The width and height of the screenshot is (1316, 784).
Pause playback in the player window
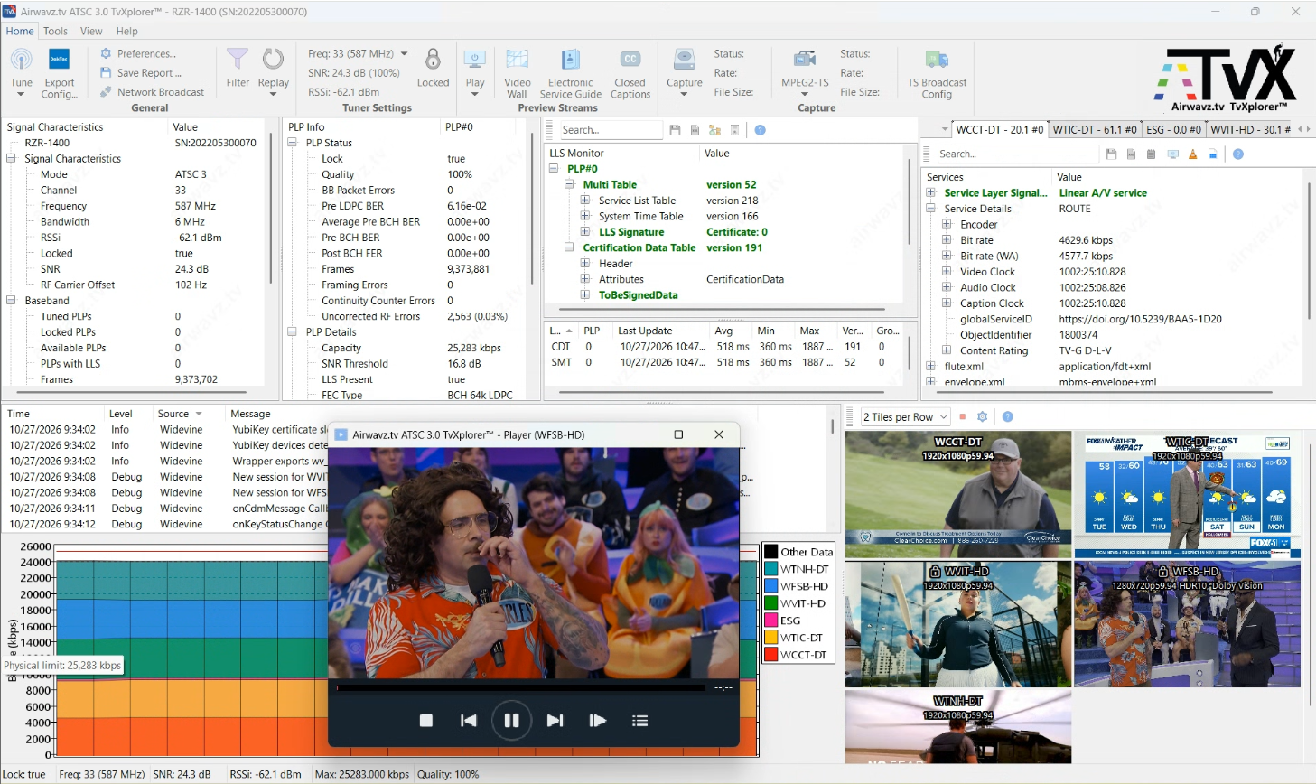pos(511,720)
